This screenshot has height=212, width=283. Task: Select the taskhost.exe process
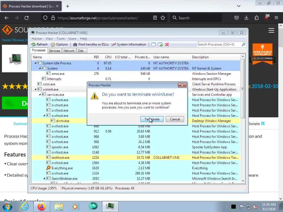tap(135, 157)
